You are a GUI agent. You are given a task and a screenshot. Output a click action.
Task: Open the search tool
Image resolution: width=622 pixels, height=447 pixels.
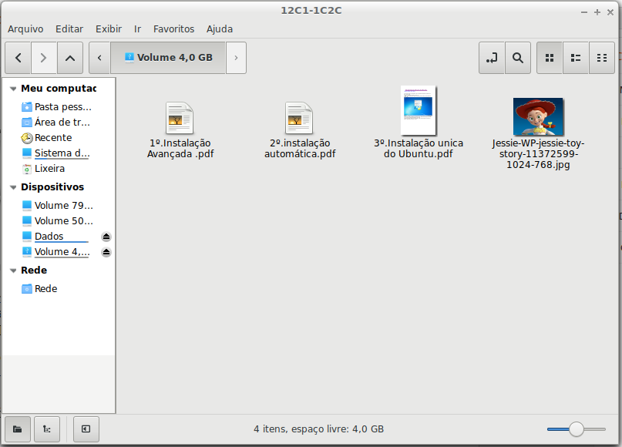517,58
